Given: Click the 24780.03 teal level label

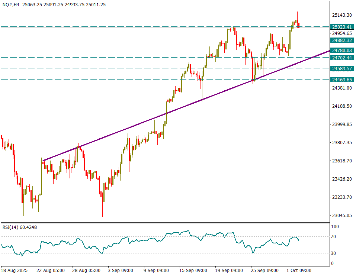Looking at the screenshot, I should [x=341, y=50].
